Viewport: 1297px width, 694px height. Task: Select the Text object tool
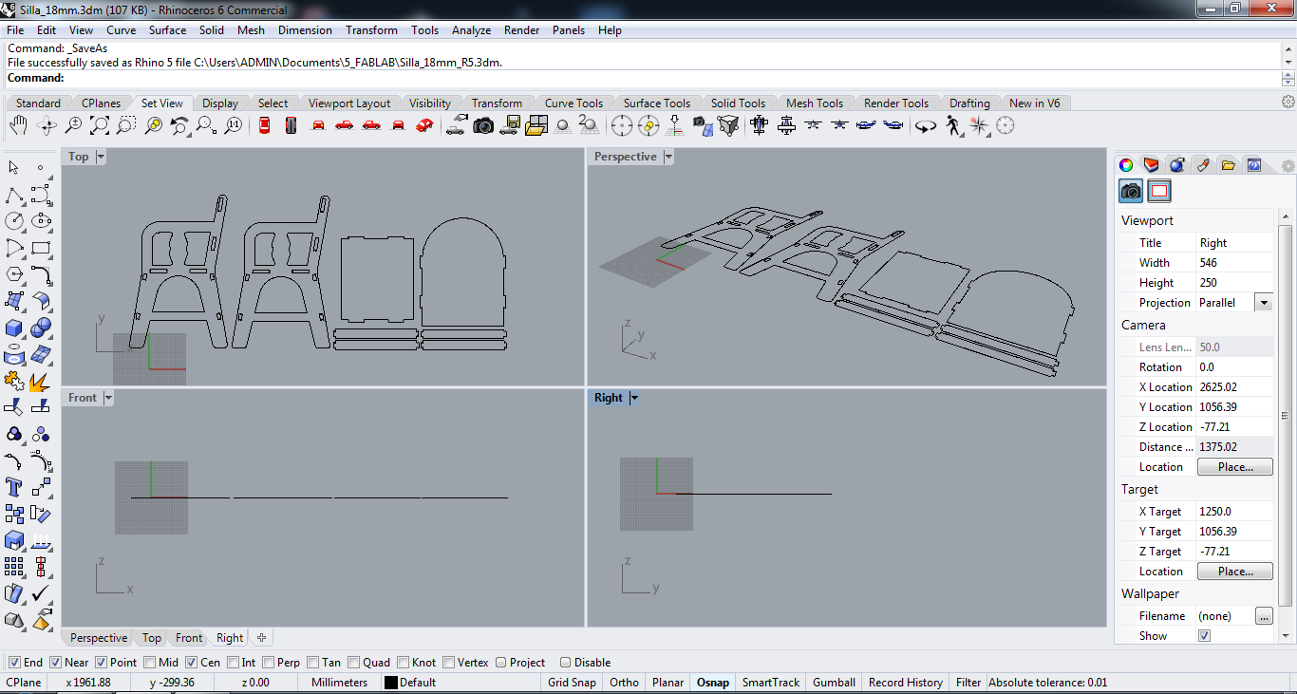14,487
